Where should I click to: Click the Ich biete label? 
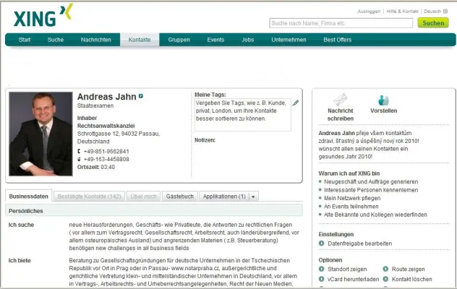pyautogui.click(x=20, y=260)
